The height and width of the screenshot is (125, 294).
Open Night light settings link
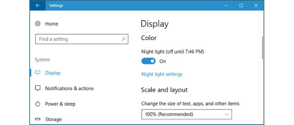click(x=162, y=74)
